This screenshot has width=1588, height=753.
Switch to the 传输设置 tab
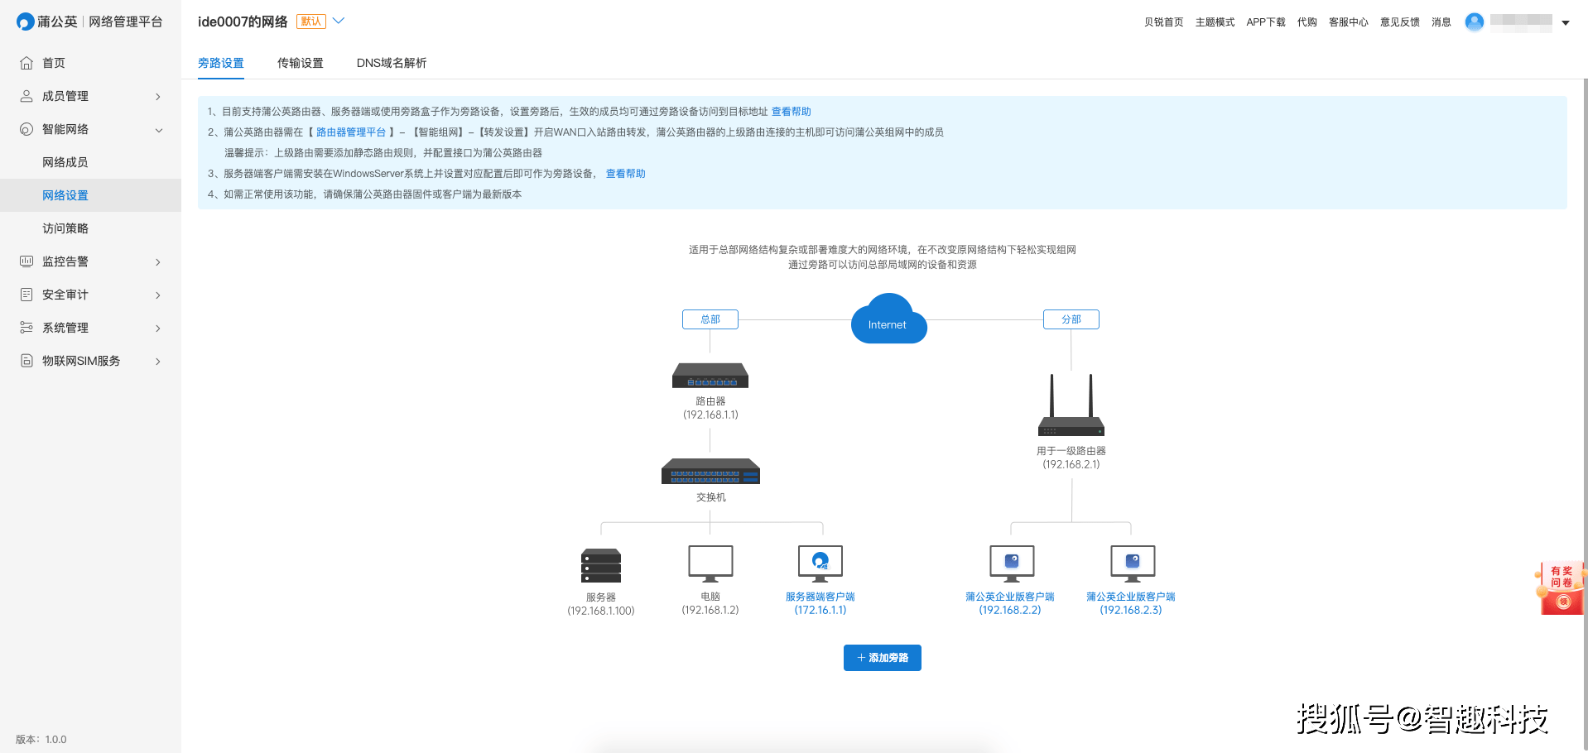(301, 63)
